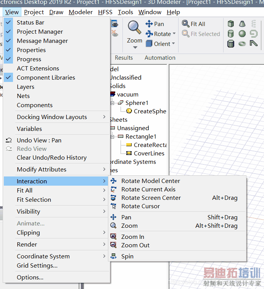Open the HFSS menu
This screenshot has width=264, height=289.
click(x=105, y=12)
